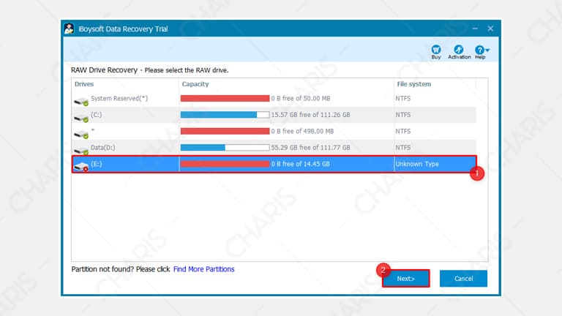Click the Data(D:) capacity usage bar
The image size is (562, 316).
(x=225, y=147)
